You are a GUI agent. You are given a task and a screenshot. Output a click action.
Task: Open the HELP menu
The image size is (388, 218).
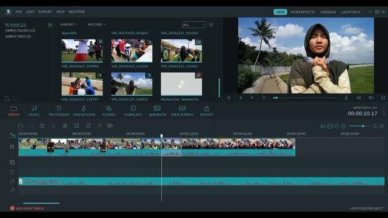tap(61, 12)
